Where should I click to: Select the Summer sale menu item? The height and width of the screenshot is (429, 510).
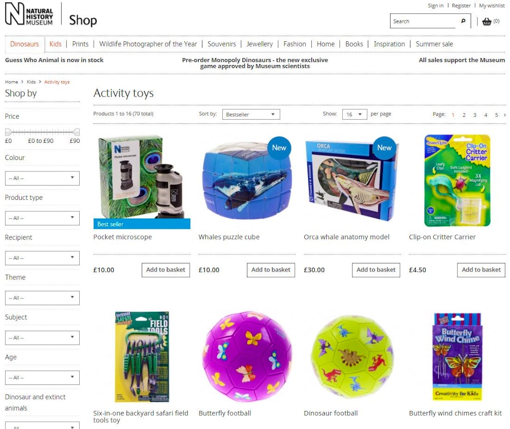[434, 44]
